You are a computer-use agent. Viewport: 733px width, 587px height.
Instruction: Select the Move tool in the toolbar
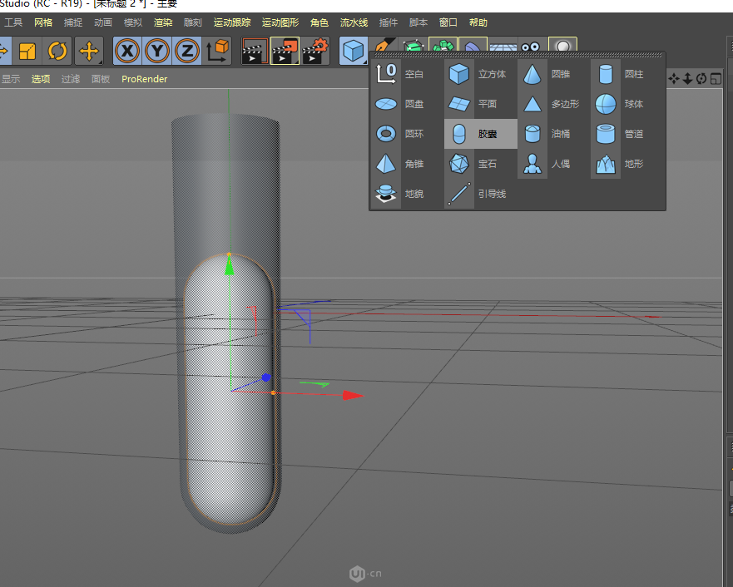[x=89, y=51]
